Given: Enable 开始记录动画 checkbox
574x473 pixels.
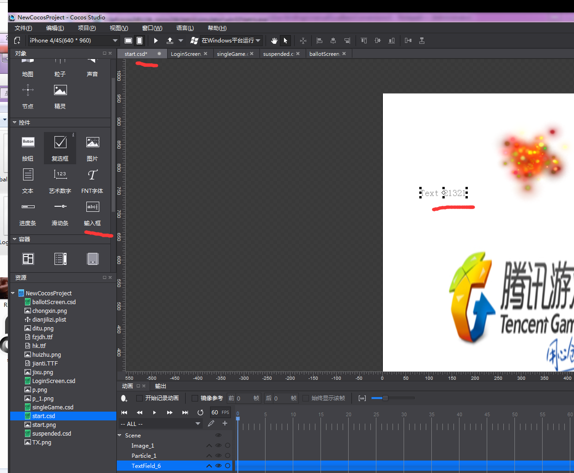Looking at the screenshot, I should pos(139,398).
